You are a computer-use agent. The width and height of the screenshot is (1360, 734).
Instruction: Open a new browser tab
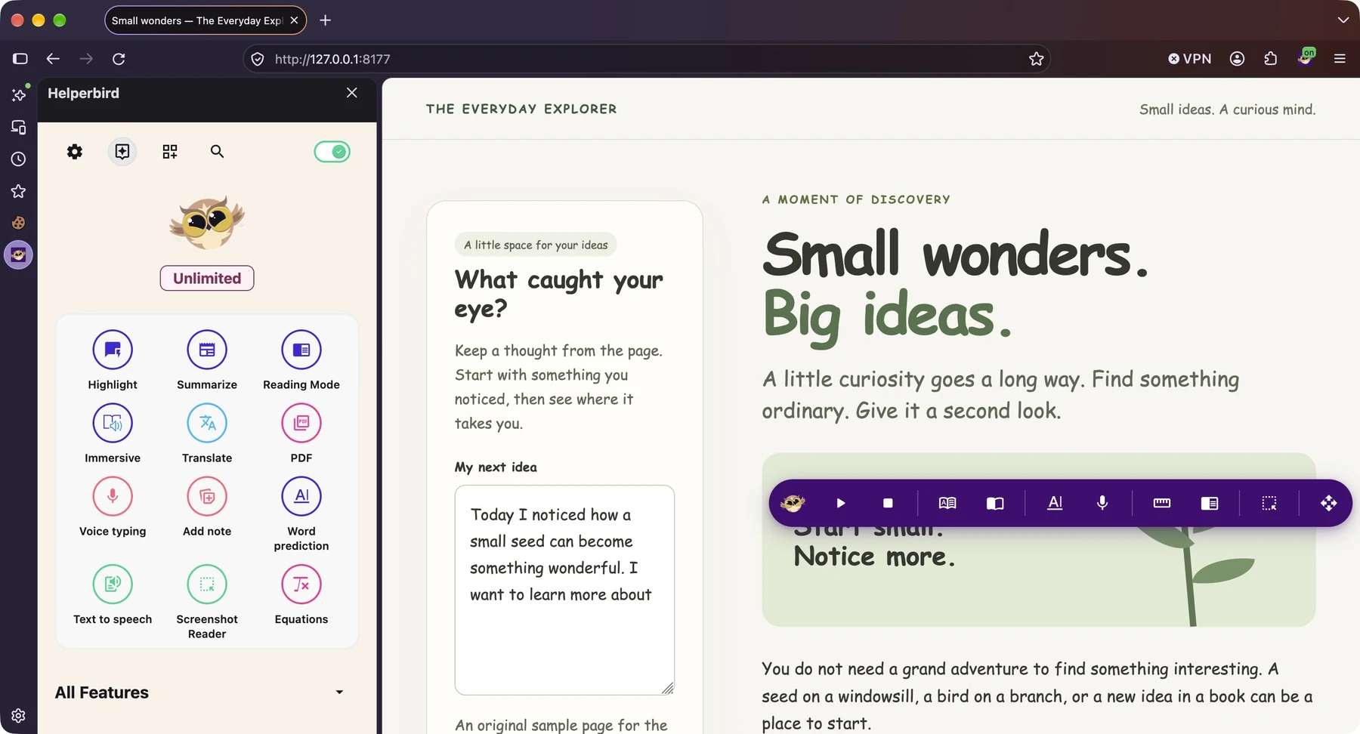click(x=326, y=20)
